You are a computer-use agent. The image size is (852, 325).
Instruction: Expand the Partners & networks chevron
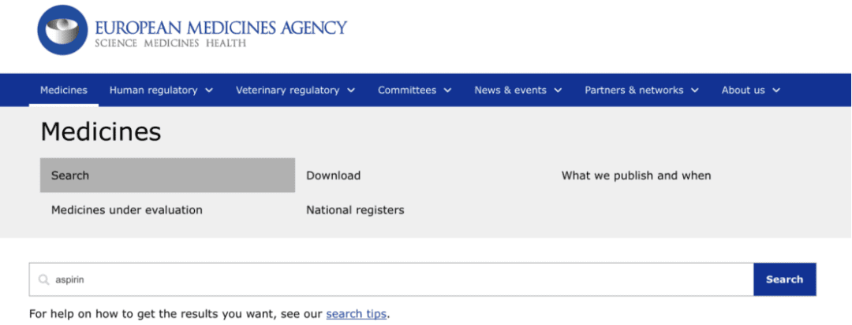click(695, 90)
